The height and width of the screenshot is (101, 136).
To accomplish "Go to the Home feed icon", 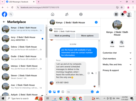I will tap(52, 14).
